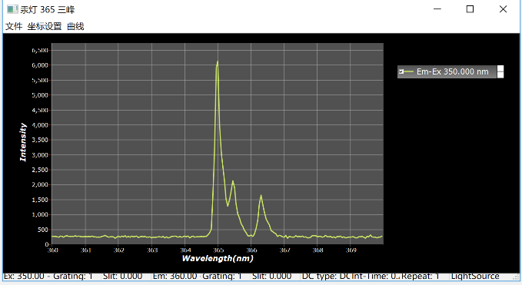Click the resize grip in status bar corner
Viewport: 522px width, 285px height.
pyautogui.click(x=517, y=277)
